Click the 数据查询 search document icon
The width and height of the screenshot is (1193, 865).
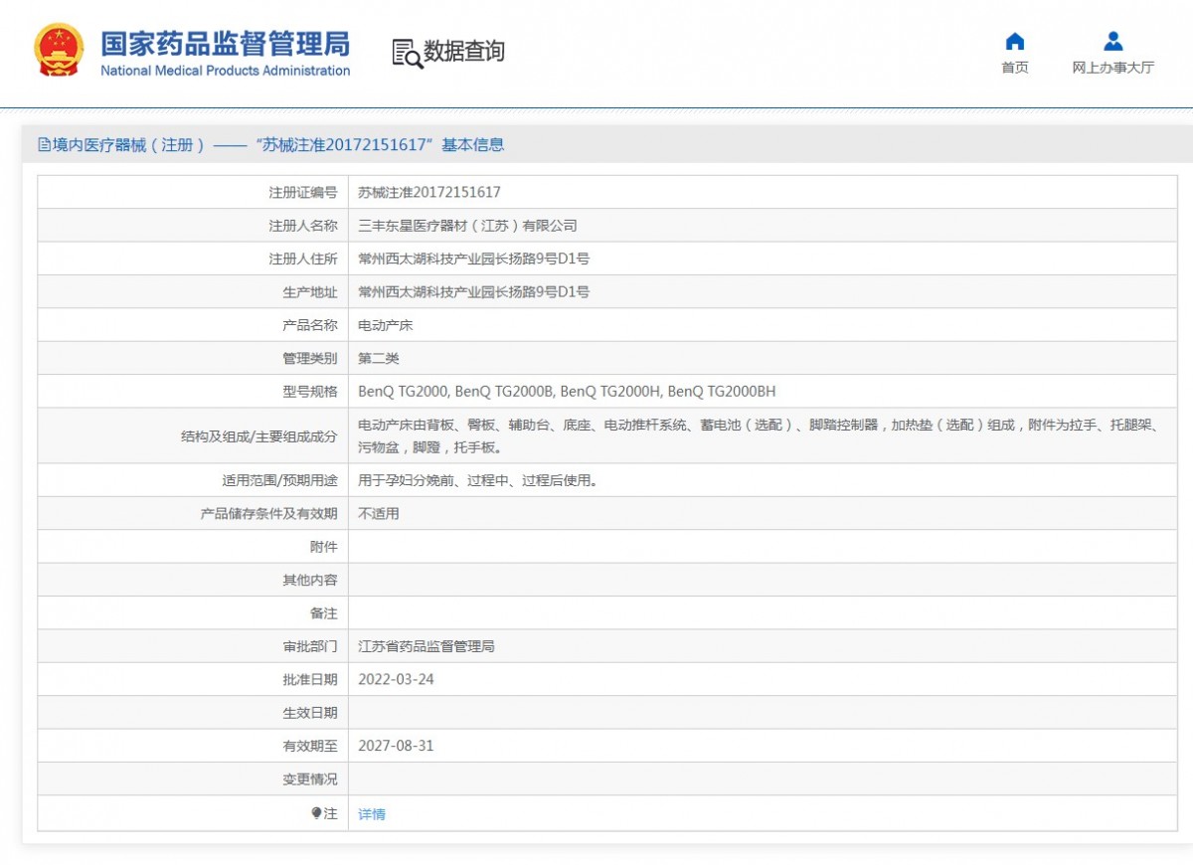click(x=407, y=53)
